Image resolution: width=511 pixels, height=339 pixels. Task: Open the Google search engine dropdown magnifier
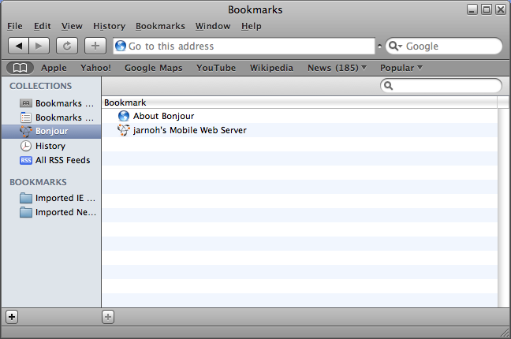(x=396, y=47)
